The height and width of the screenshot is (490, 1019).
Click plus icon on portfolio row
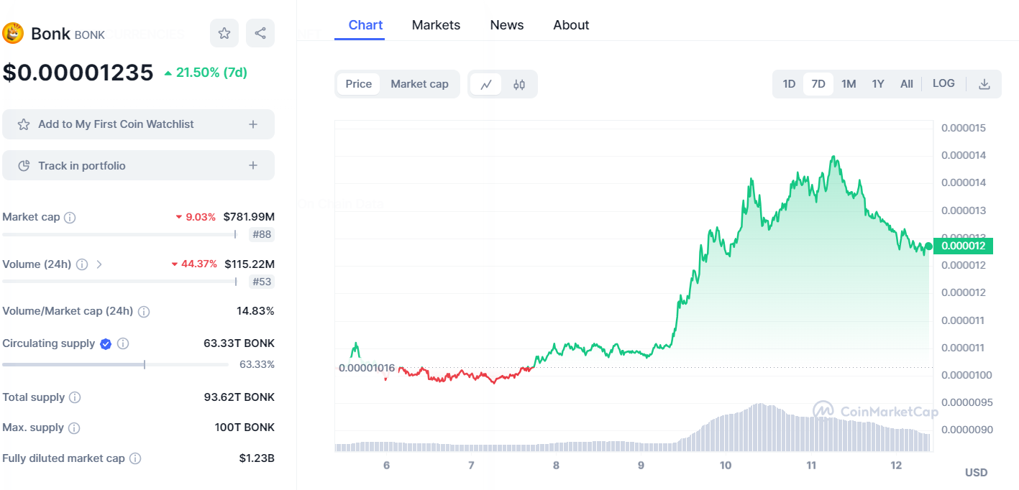[x=253, y=166]
